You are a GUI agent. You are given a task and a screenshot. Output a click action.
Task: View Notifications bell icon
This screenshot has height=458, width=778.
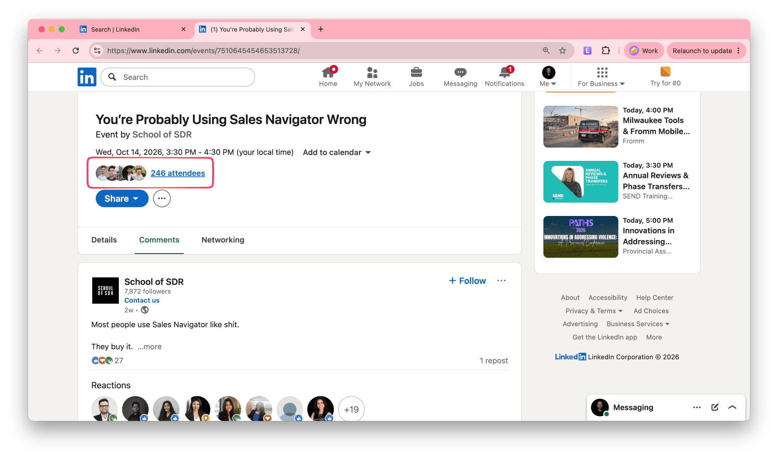[505, 72]
